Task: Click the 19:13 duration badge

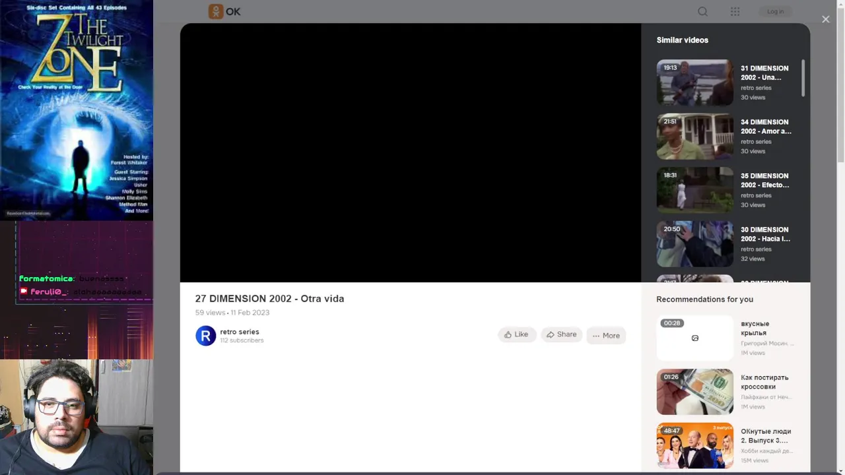Action: click(x=670, y=68)
